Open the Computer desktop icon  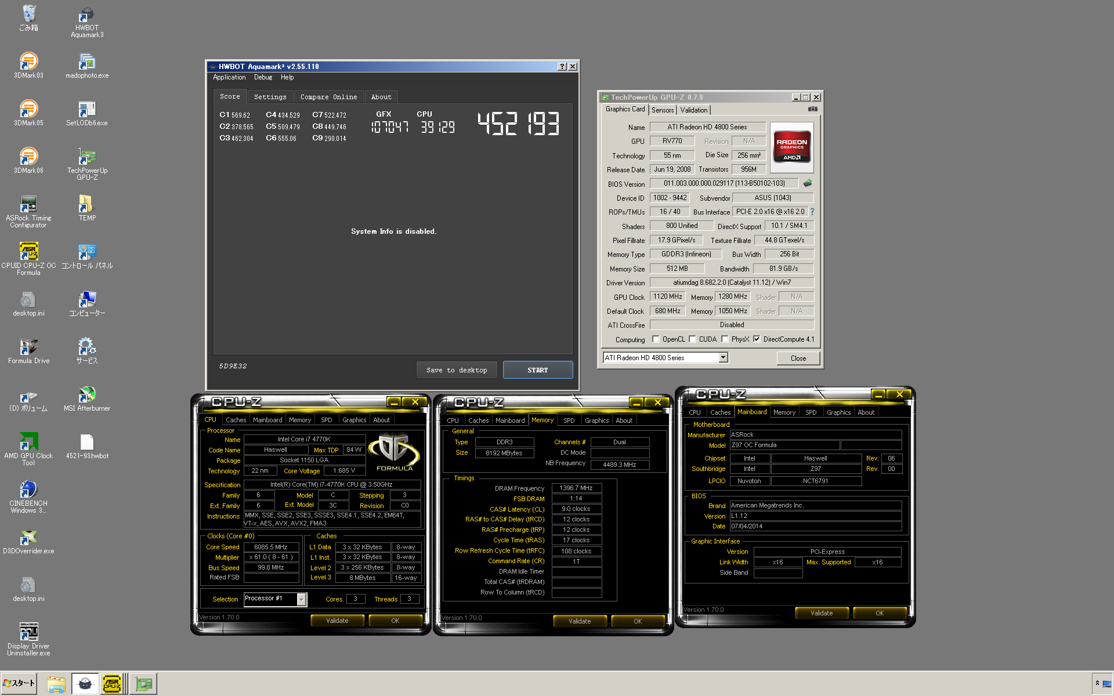coord(86,303)
